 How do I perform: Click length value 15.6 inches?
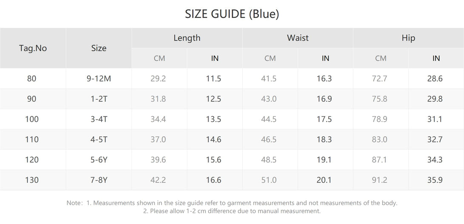pyautogui.click(x=213, y=160)
